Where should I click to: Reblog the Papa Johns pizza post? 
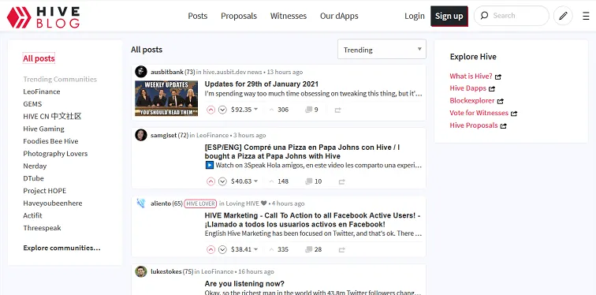(x=341, y=181)
